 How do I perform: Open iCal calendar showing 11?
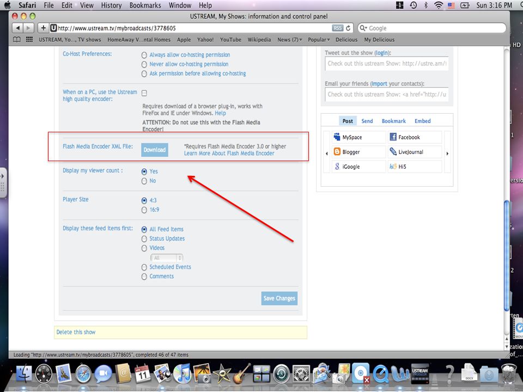[x=142, y=373]
